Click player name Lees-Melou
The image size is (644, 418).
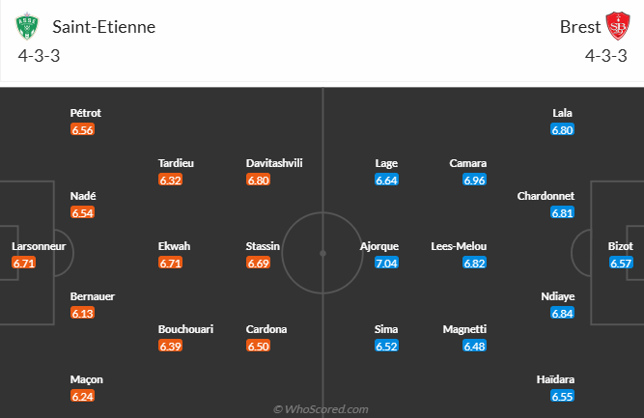[x=459, y=246]
